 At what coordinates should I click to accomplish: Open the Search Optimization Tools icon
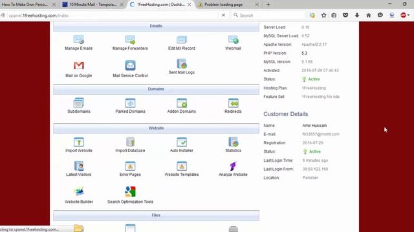coord(130,191)
